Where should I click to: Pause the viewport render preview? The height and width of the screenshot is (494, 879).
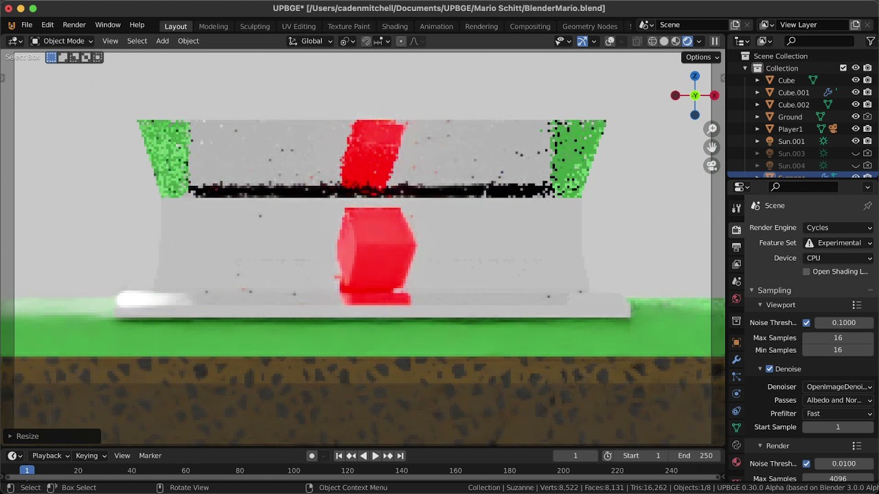coord(715,41)
